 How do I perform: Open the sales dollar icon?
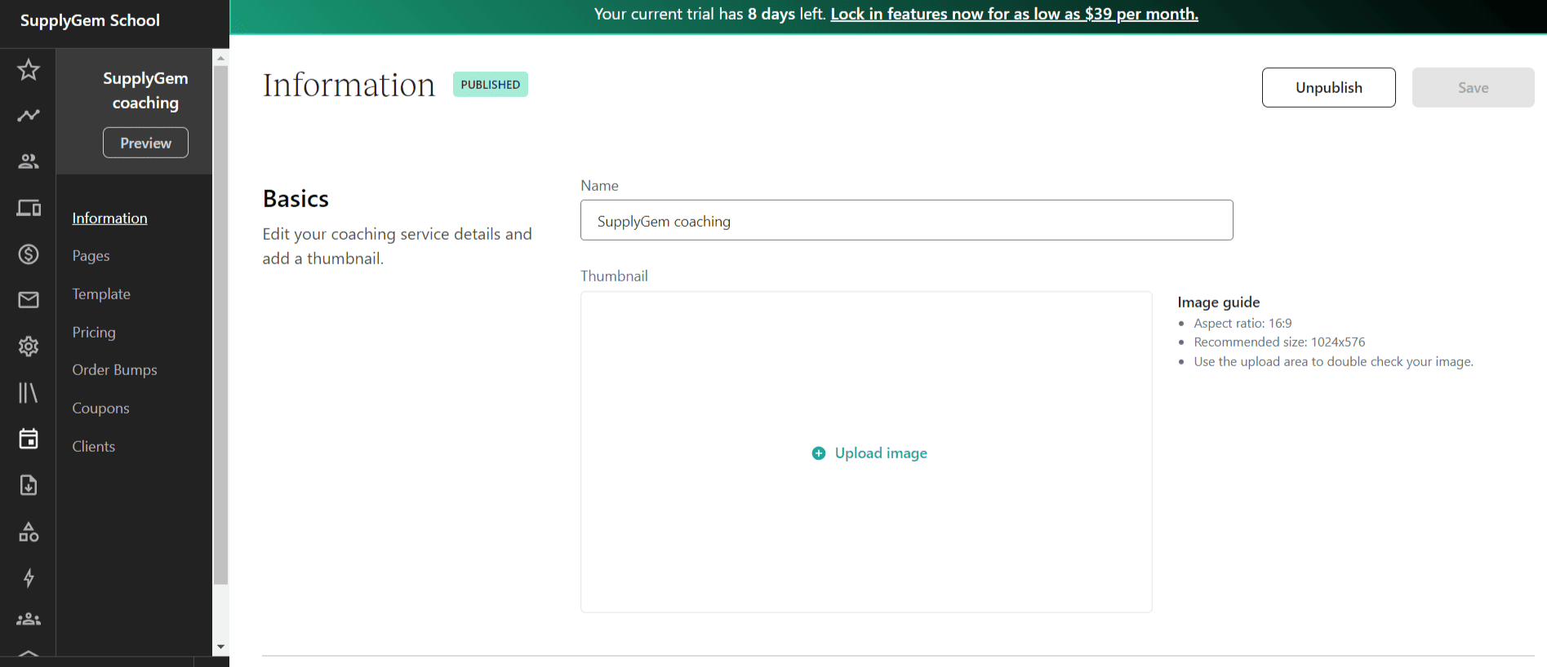click(x=29, y=254)
